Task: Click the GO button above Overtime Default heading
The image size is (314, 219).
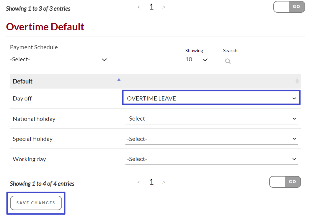Action: [x=296, y=7]
